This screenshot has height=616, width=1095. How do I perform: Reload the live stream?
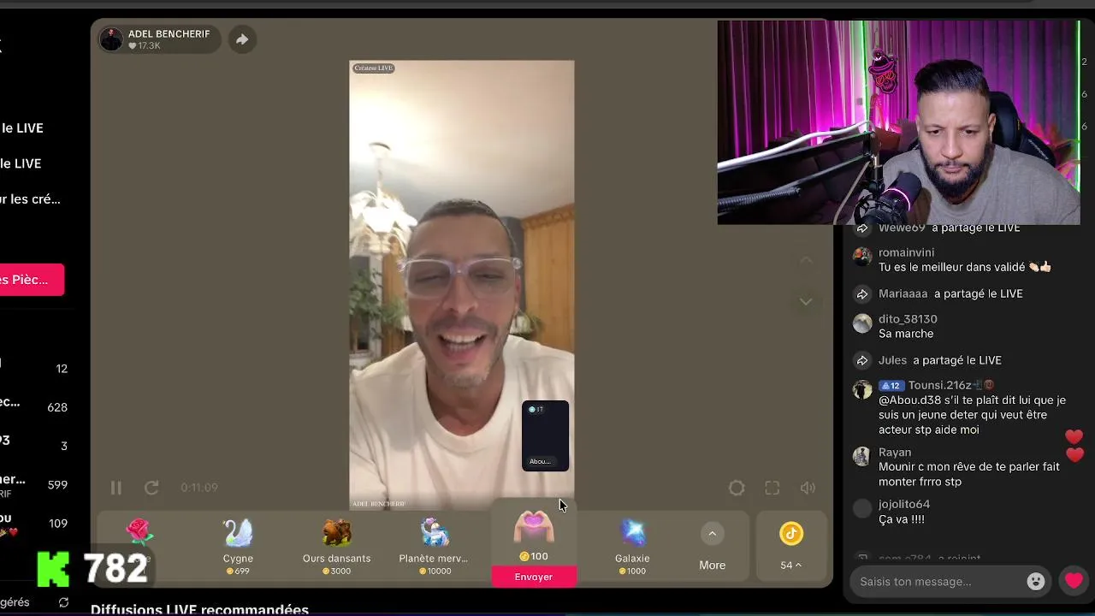tap(151, 488)
